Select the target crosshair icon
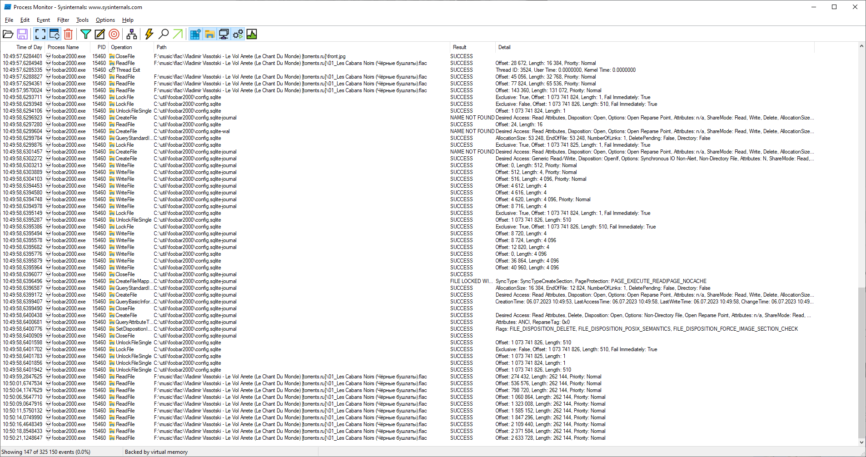This screenshot has height=457, width=866. tap(114, 34)
